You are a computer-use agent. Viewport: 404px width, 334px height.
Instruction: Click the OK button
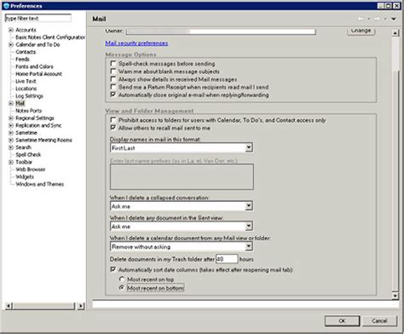pyautogui.click(x=343, y=321)
